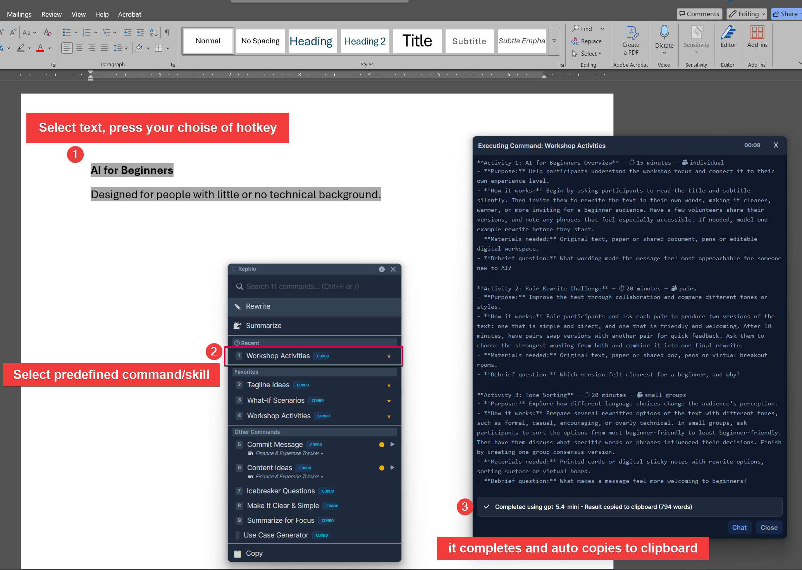Click the Clear Formatting icon
Viewport: 802px width, 570px height.
(48, 33)
